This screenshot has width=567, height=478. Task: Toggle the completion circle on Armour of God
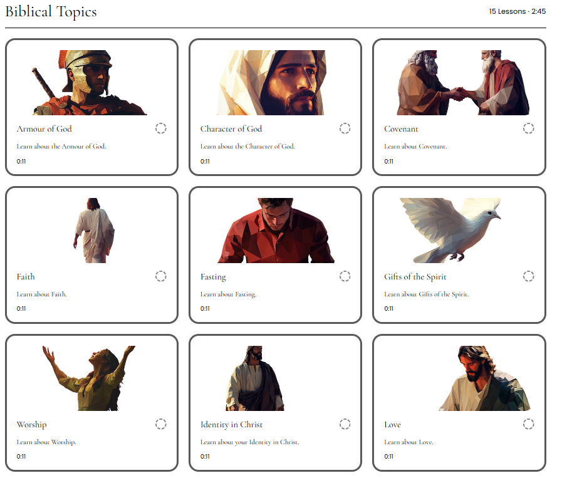pos(162,128)
